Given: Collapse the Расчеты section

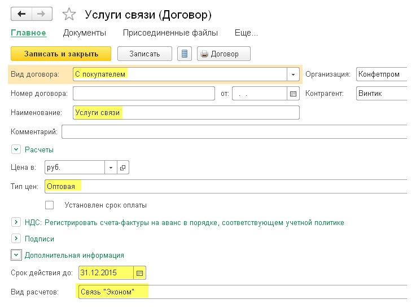Looking at the screenshot, I should click(x=16, y=149).
